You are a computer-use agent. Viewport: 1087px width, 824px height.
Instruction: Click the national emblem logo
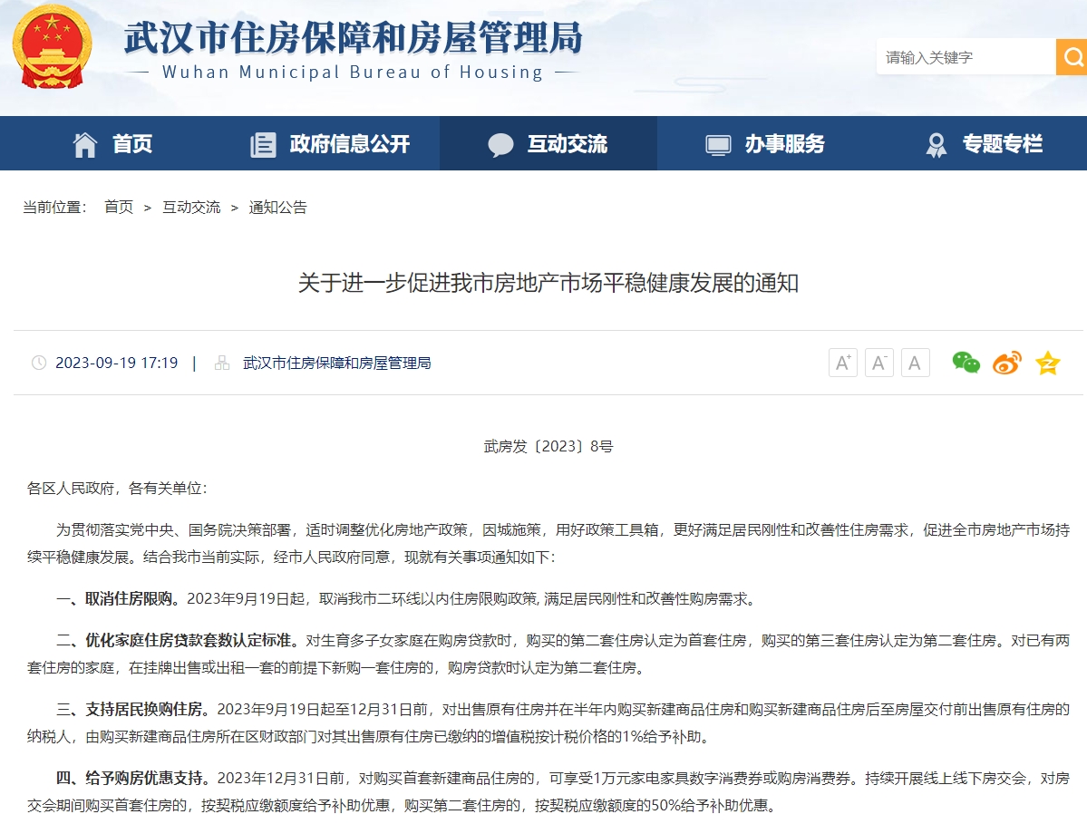(x=52, y=49)
